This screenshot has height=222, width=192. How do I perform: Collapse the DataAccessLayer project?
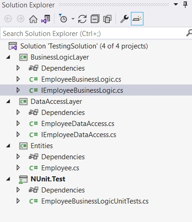click(8, 102)
